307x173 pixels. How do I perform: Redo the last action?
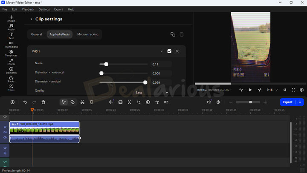34,102
